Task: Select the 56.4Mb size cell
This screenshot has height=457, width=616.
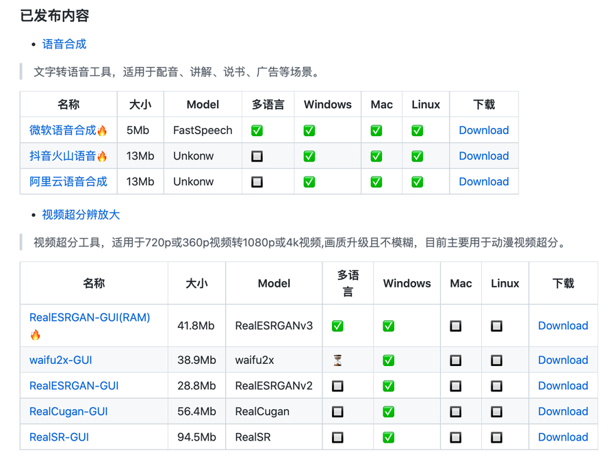Action: pyautogui.click(x=196, y=411)
